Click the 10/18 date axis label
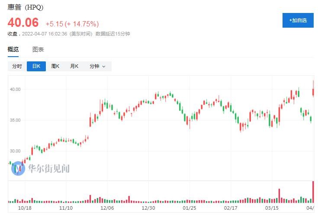The image size is (318, 217). [25, 208]
